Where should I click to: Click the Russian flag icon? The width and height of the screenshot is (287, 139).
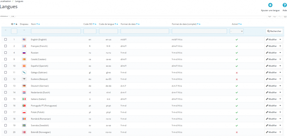coord(24,53)
